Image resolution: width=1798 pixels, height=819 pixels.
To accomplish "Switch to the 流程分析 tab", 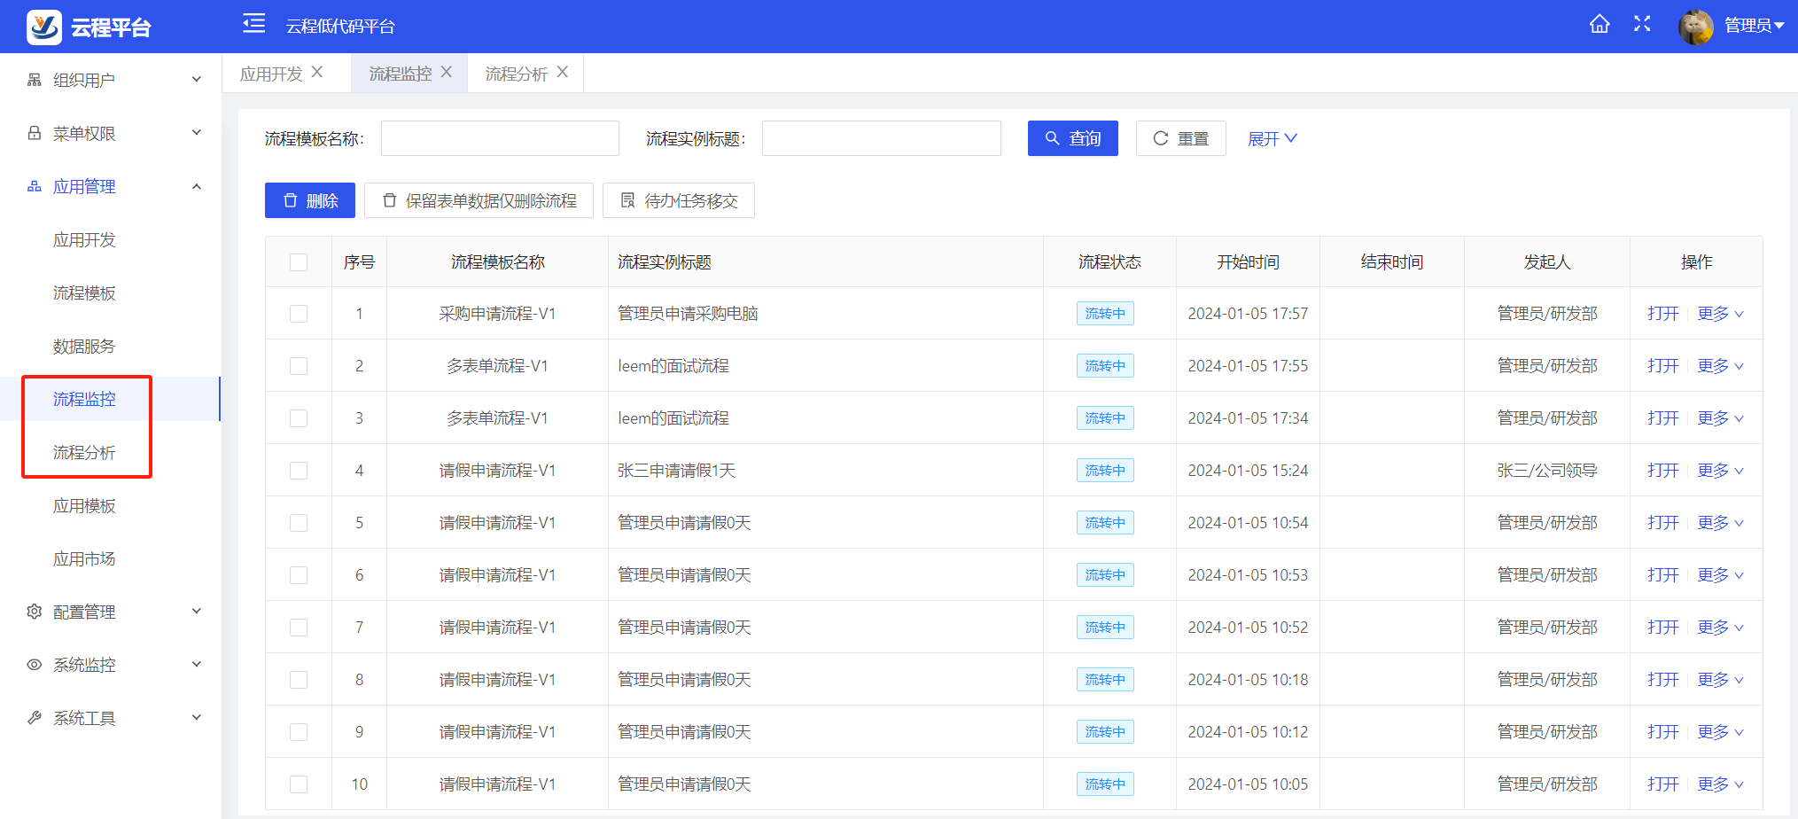I will [516, 74].
